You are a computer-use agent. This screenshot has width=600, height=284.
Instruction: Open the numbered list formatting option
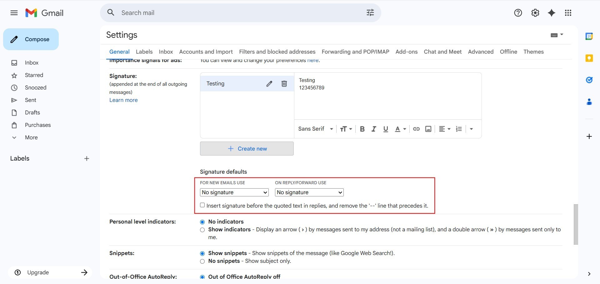pyautogui.click(x=459, y=129)
